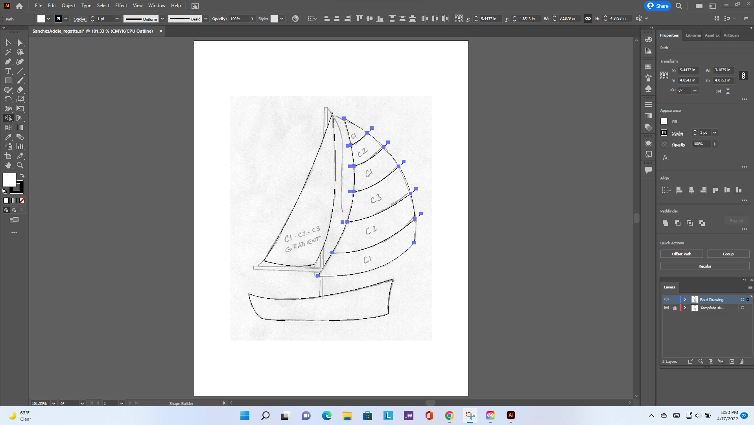Choose the Paintbrush tool

(x=20, y=80)
